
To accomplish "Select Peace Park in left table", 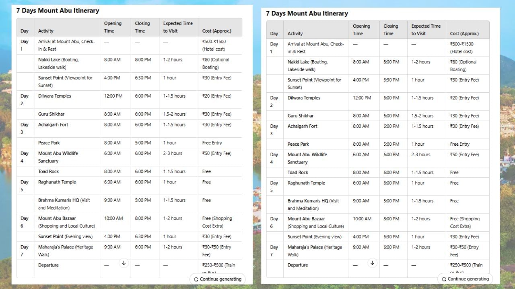I will pos(49,142).
